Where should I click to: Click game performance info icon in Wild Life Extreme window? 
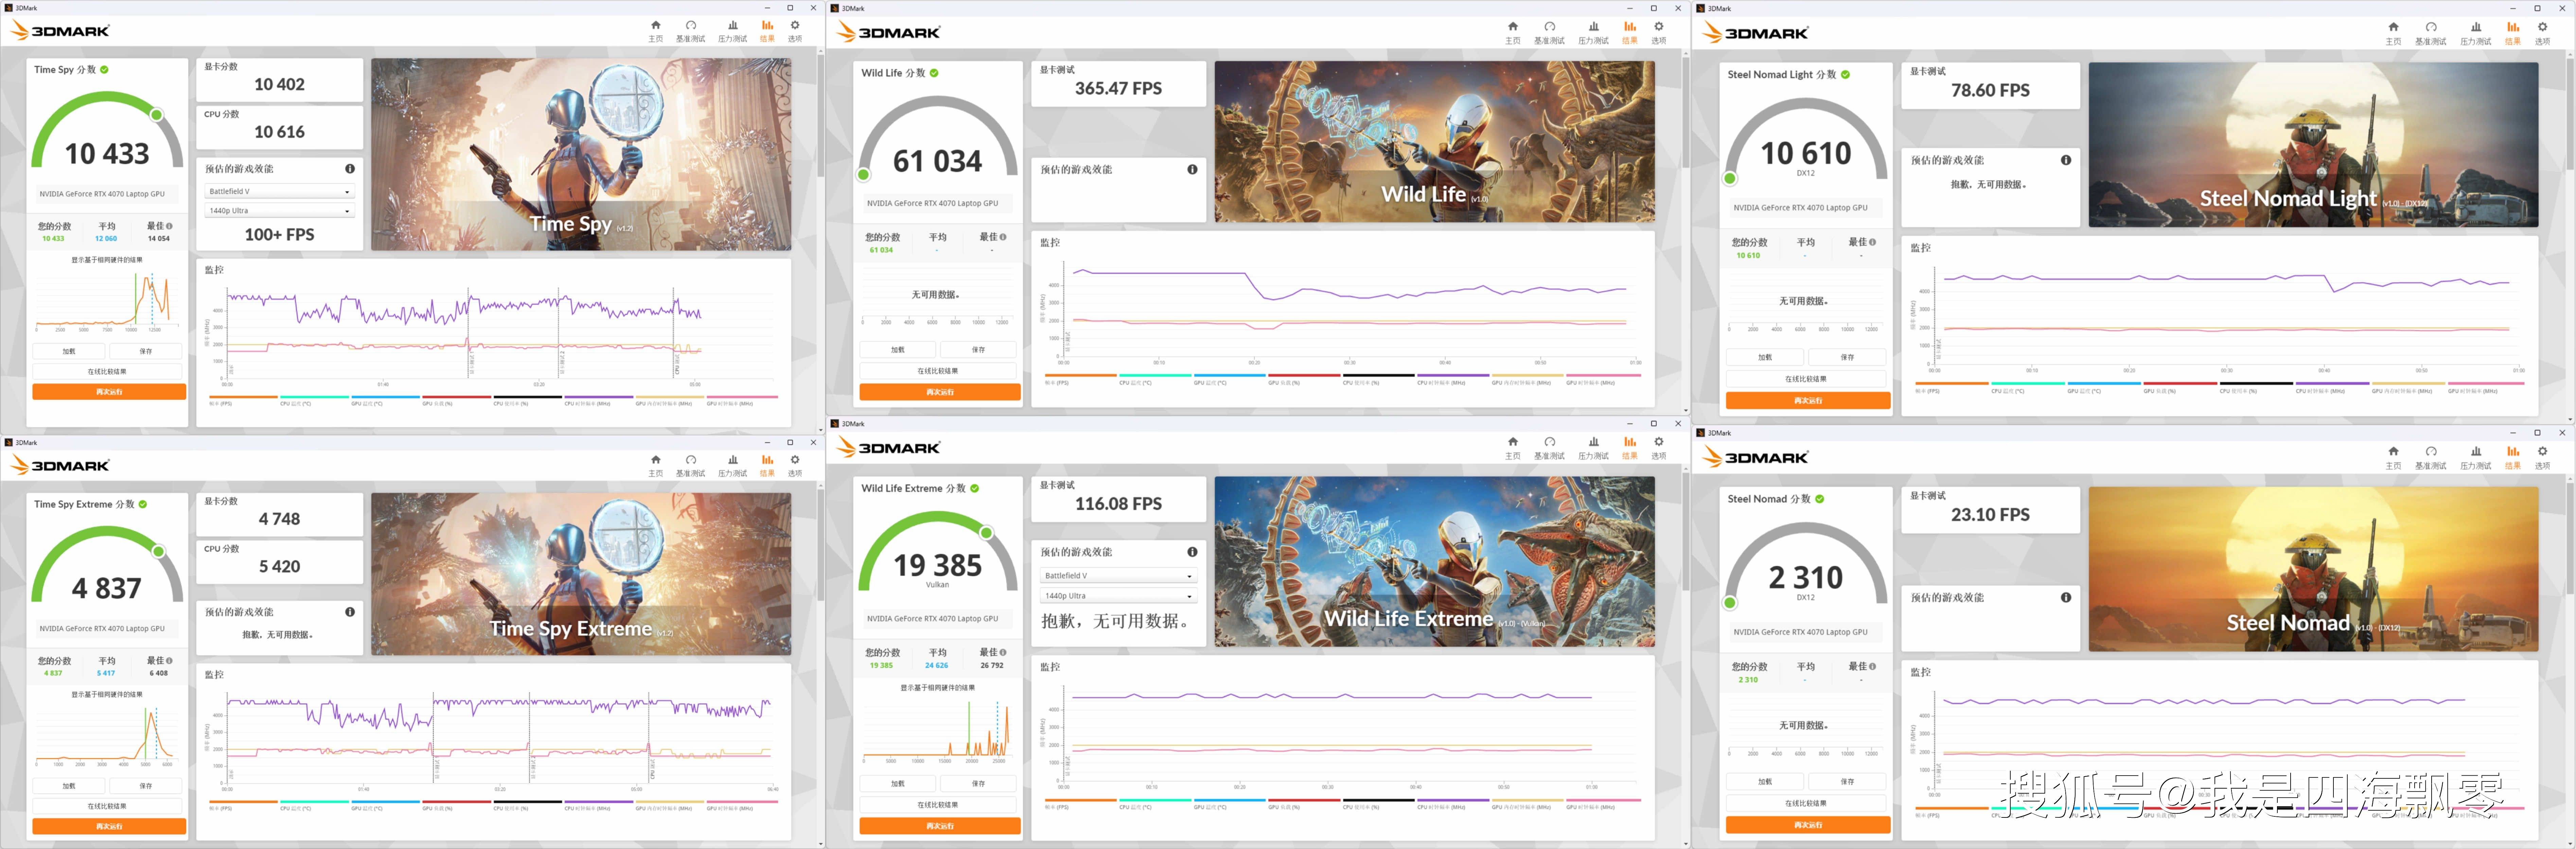pyautogui.click(x=1192, y=552)
